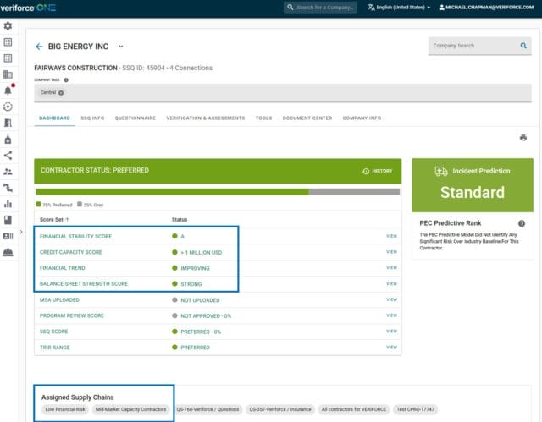Click the user account avatar icon
The width and height of the screenshot is (542, 422).
click(x=441, y=8)
